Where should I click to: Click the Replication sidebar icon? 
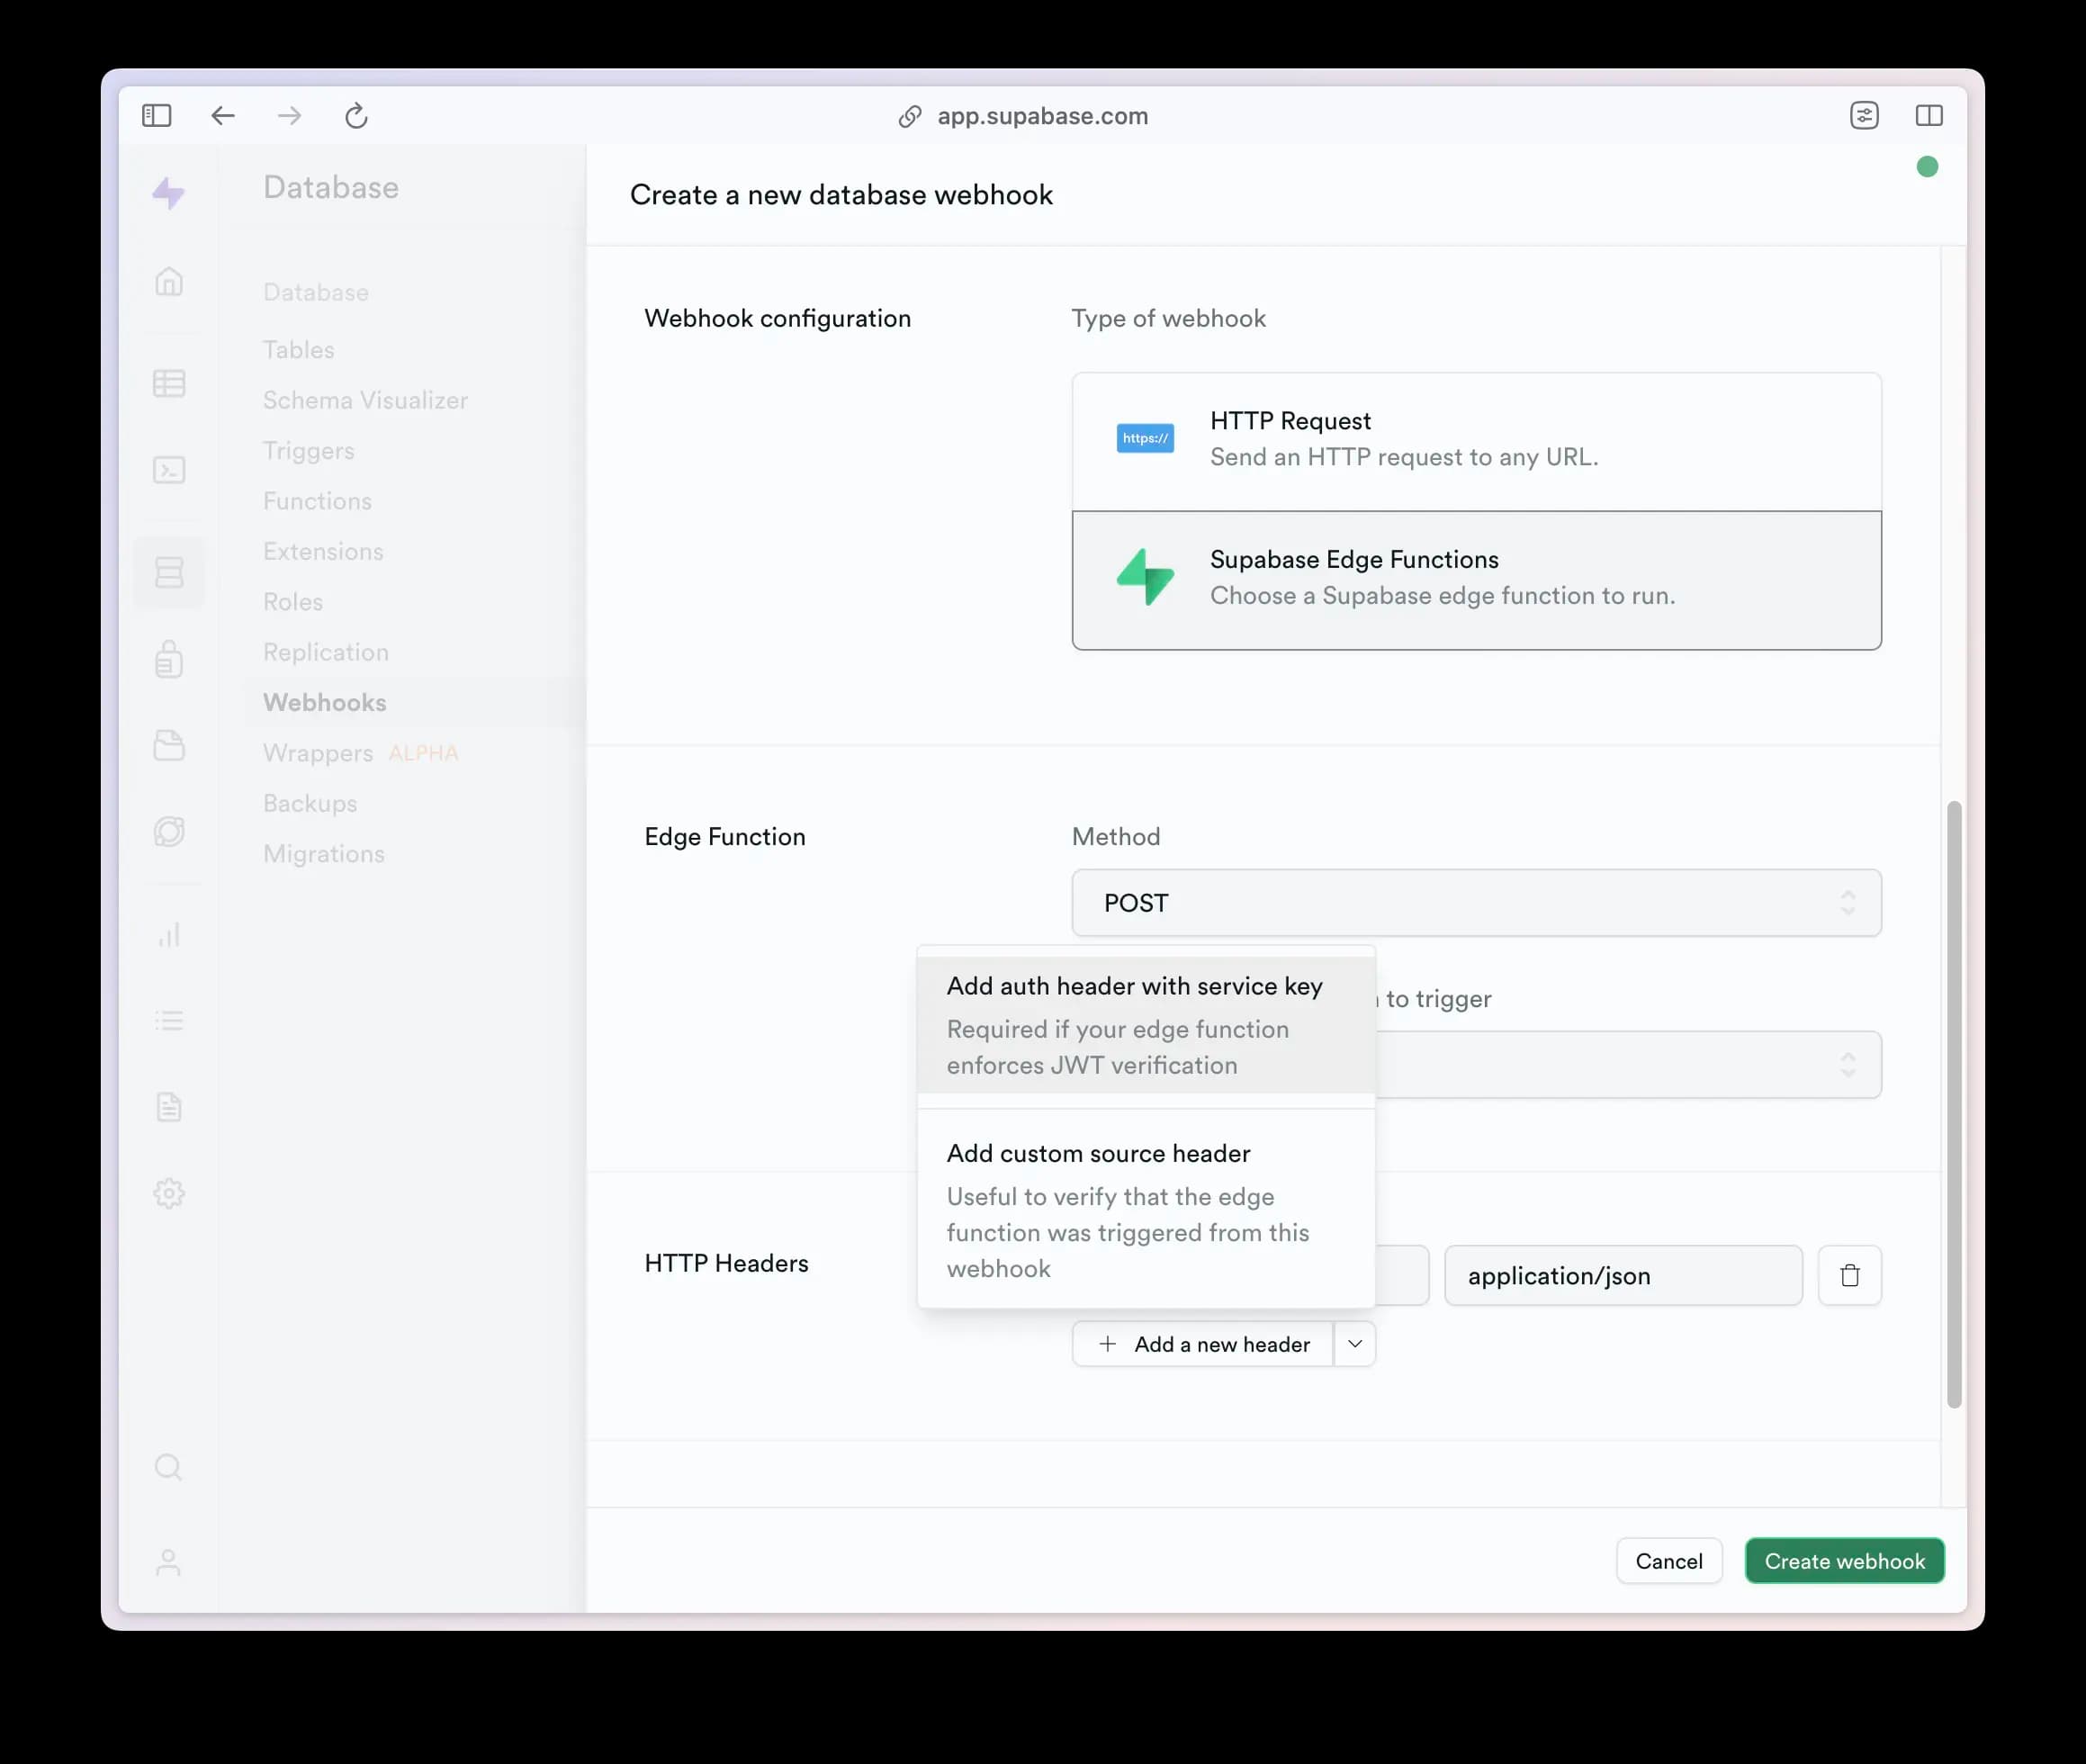coord(326,651)
